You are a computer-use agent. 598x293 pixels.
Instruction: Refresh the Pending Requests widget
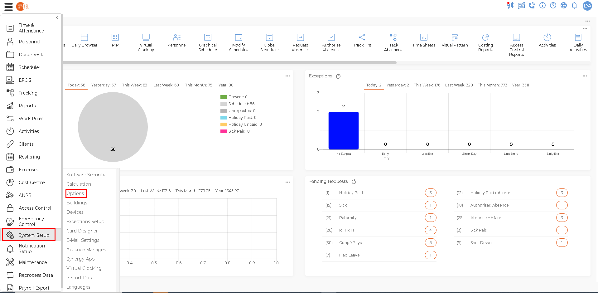pos(354,182)
